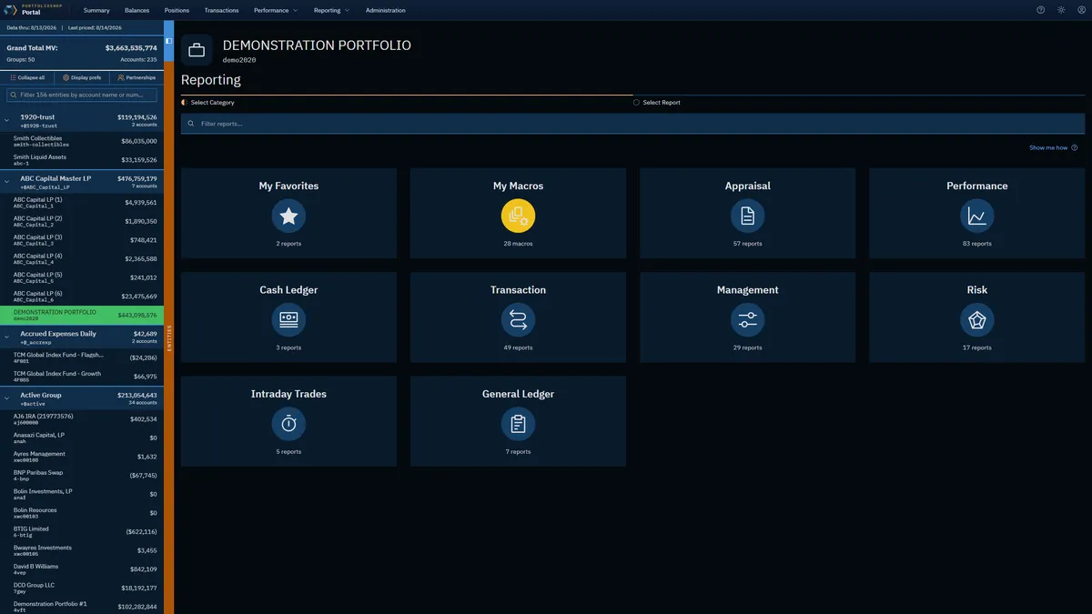Screen dimensions: 1092x614
Task: Click the vertical ENTITIES collapse bar
Action: (x=168, y=337)
